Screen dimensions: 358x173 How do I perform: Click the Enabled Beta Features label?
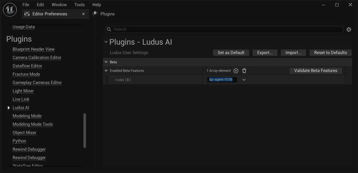tap(127, 71)
